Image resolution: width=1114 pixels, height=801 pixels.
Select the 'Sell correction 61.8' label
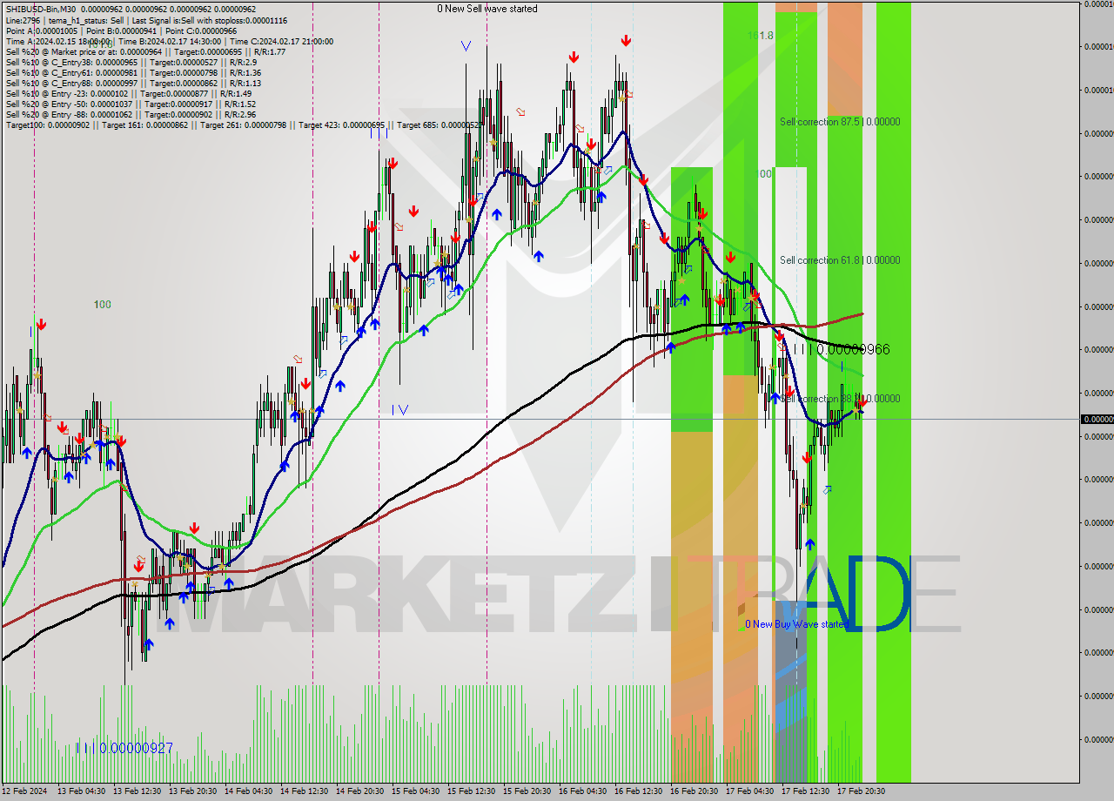pos(840,260)
